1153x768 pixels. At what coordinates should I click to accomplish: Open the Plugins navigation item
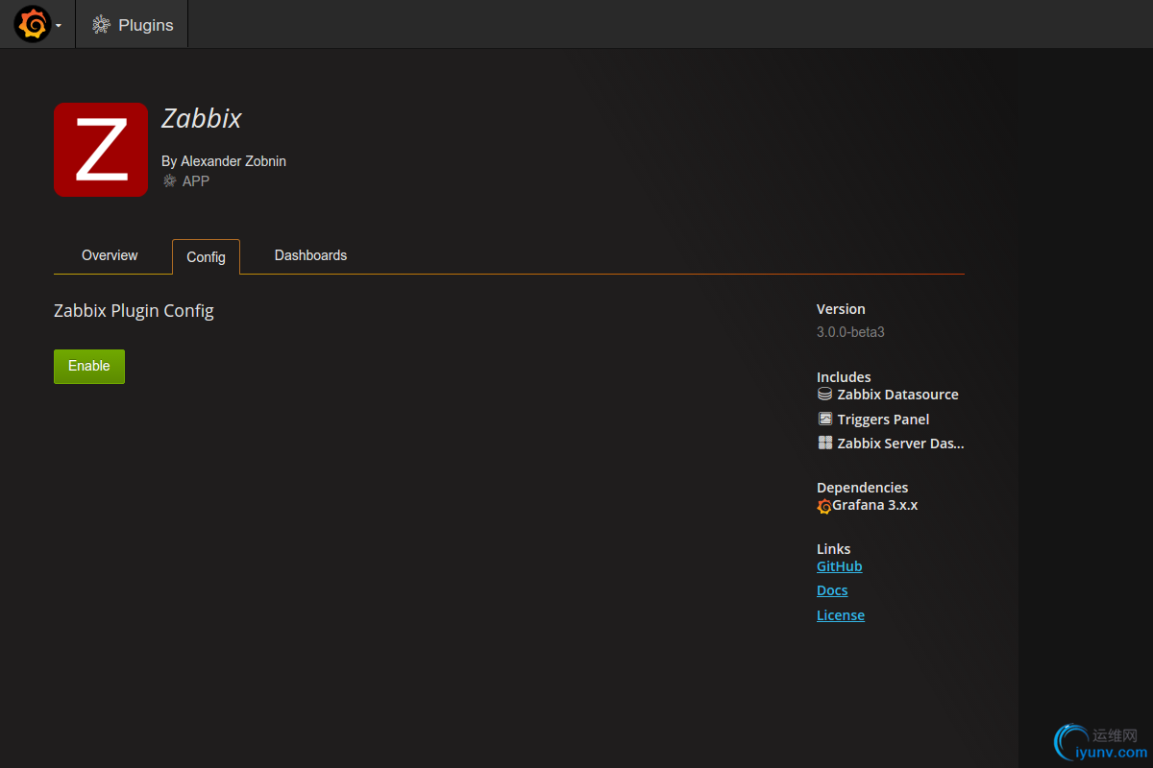(132, 25)
